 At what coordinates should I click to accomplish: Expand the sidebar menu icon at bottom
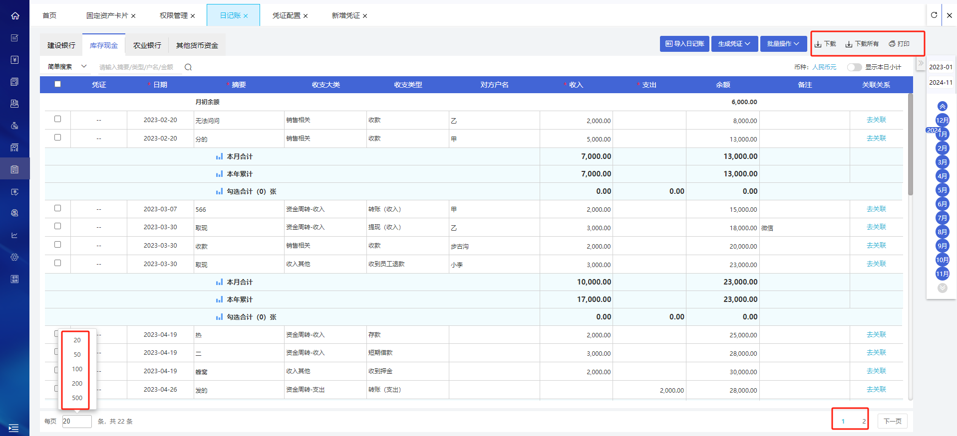click(x=14, y=428)
